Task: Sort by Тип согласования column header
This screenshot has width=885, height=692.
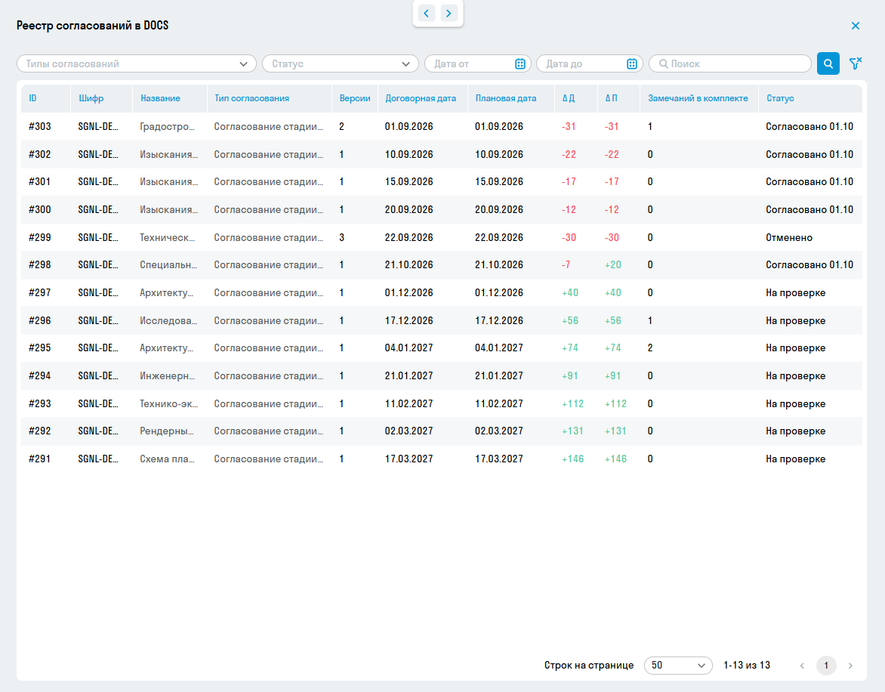Action: pos(251,98)
